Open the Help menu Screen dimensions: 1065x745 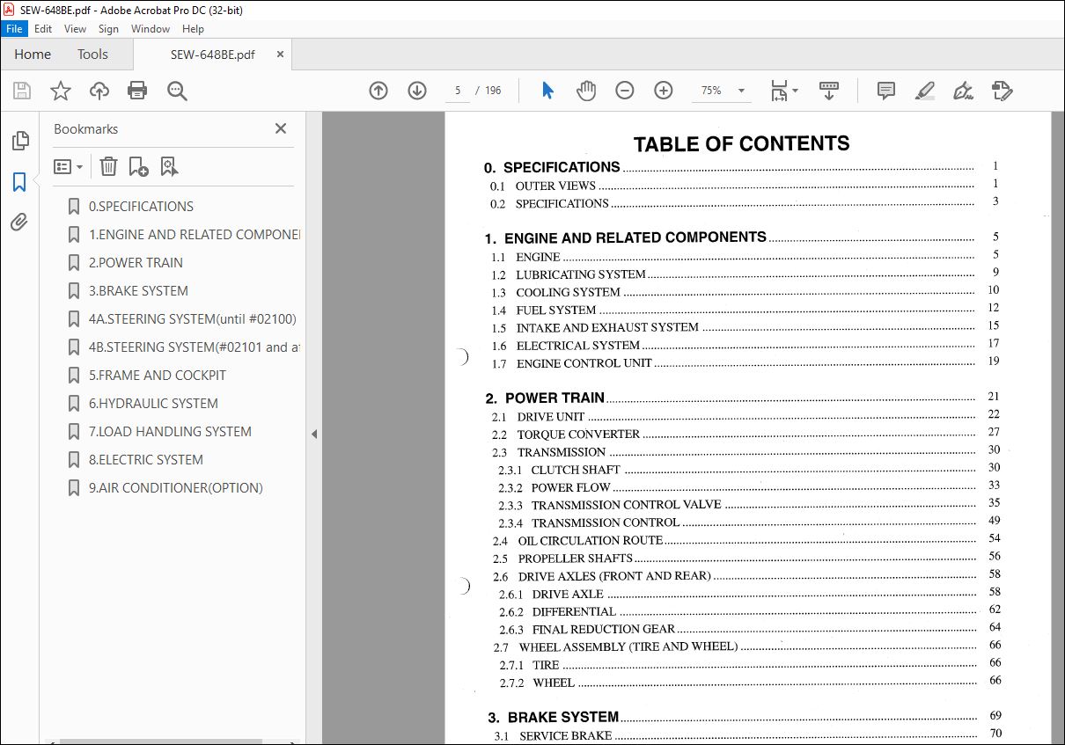(193, 29)
